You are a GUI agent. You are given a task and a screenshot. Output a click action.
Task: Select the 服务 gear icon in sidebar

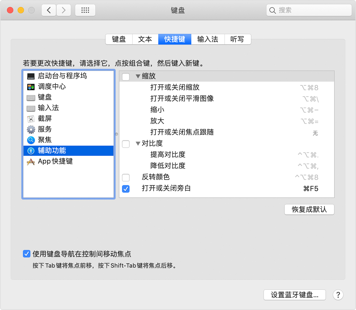[x=31, y=129]
